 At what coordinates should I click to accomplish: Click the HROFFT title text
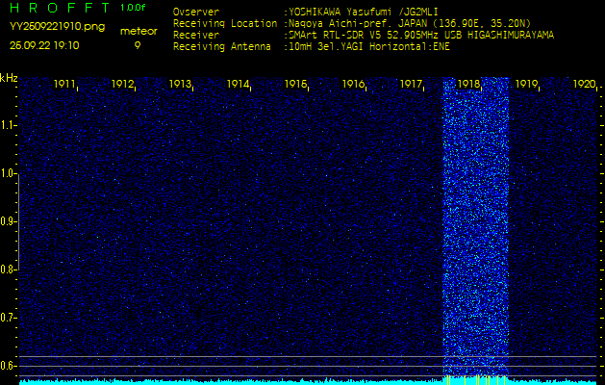pos(60,8)
